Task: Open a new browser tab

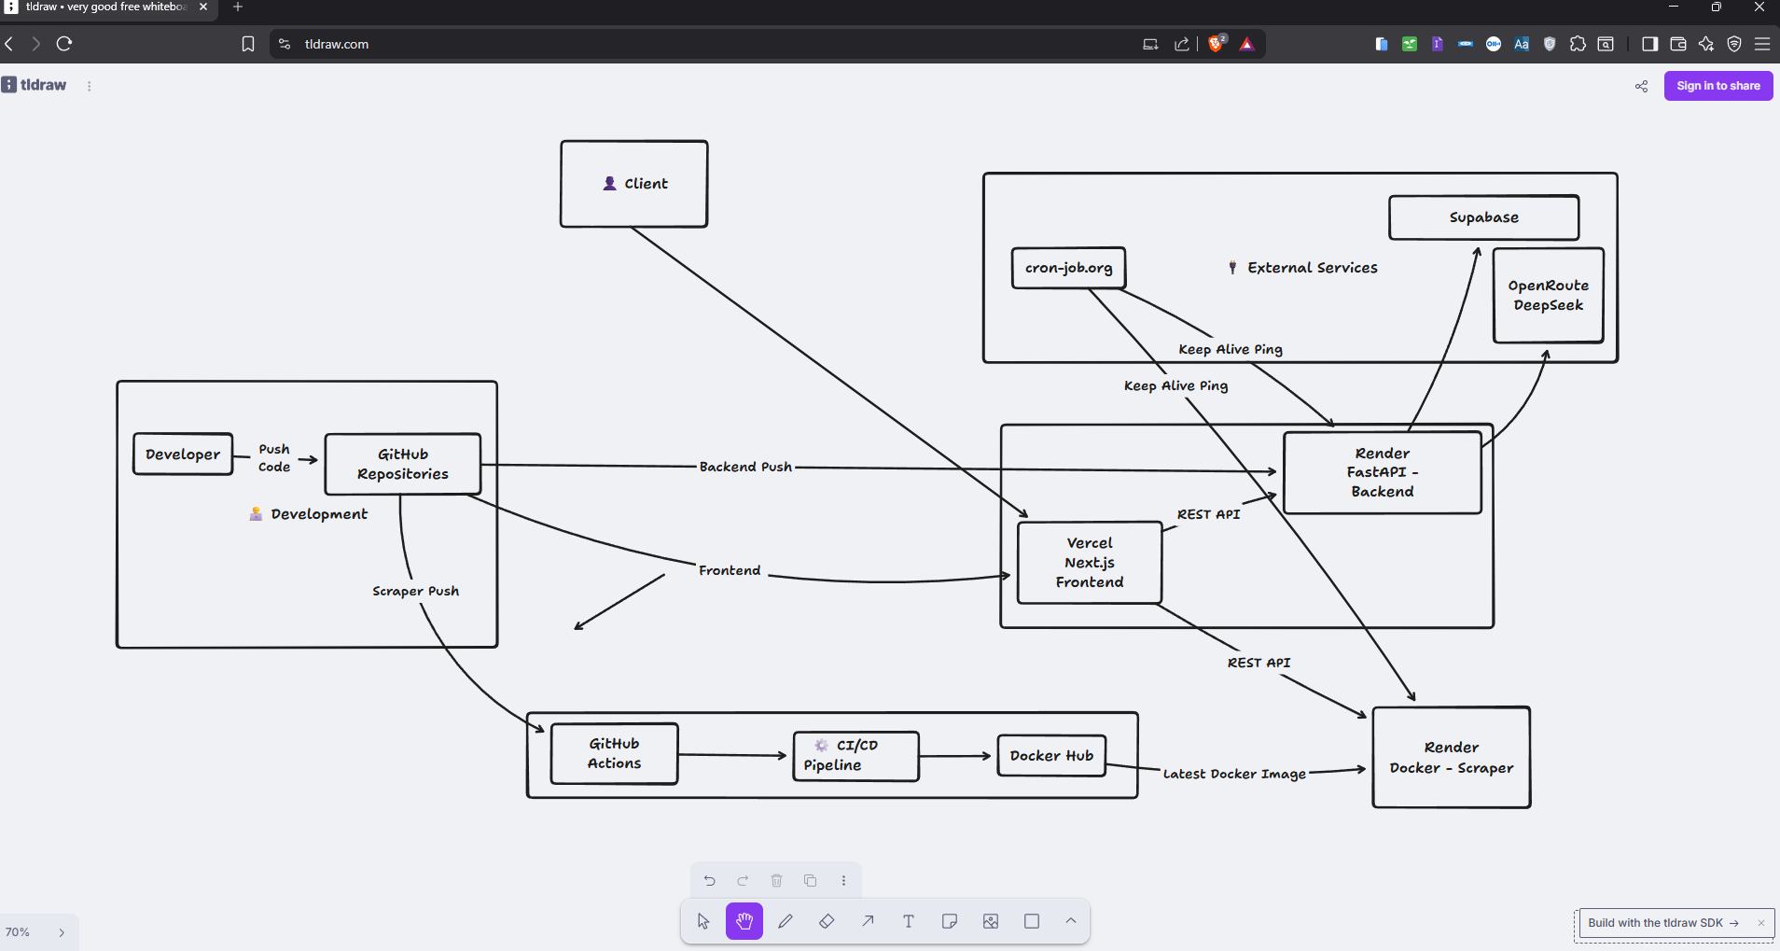Action: [x=238, y=7]
